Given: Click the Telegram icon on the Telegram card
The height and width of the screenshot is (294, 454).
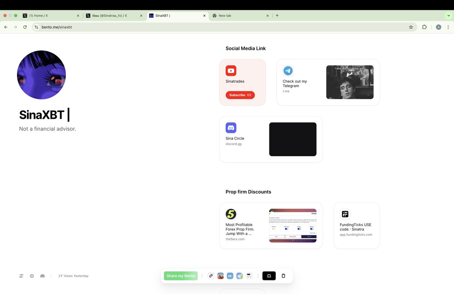Looking at the screenshot, I should coord(288,70).
